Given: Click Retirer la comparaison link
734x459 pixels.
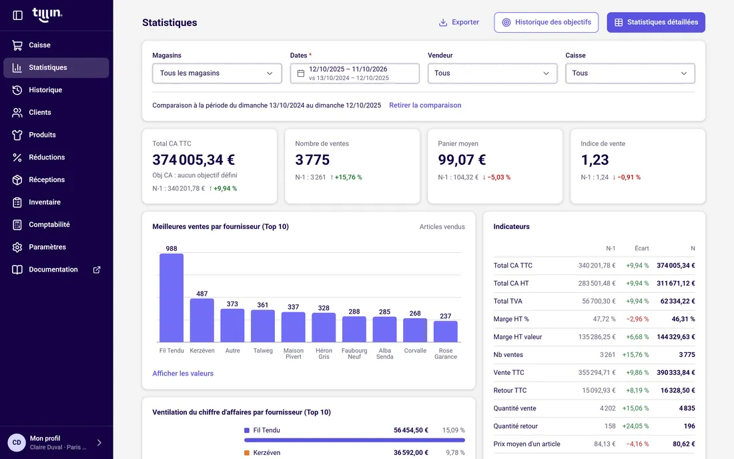Looking at the screenshot, I should point(425,105).
